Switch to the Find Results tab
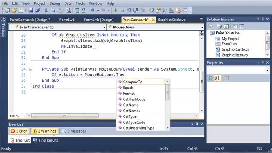The image size is (272, 153). 45,140
